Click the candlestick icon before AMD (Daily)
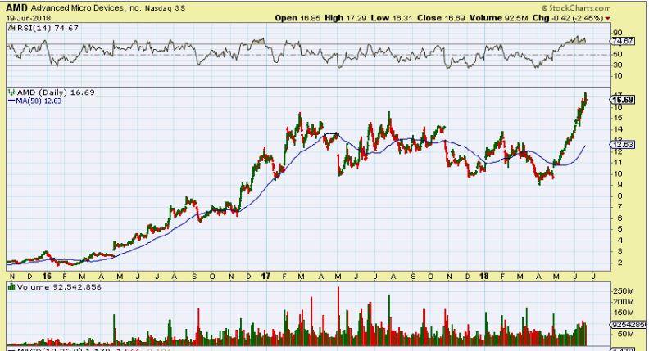649x351 pixels. point(11,92)
